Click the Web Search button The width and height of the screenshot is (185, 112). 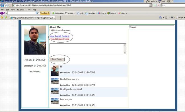point(45,13)
